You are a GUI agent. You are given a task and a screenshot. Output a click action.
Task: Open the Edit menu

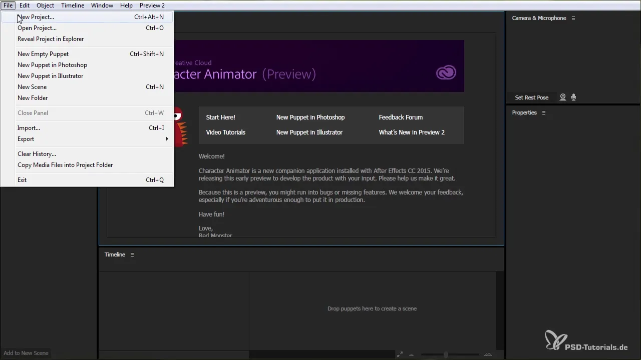click(x=25, y=5)
